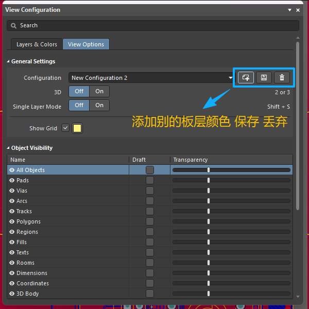
Task: Check Draft box for Coordinates
Action: coord(150,283)
